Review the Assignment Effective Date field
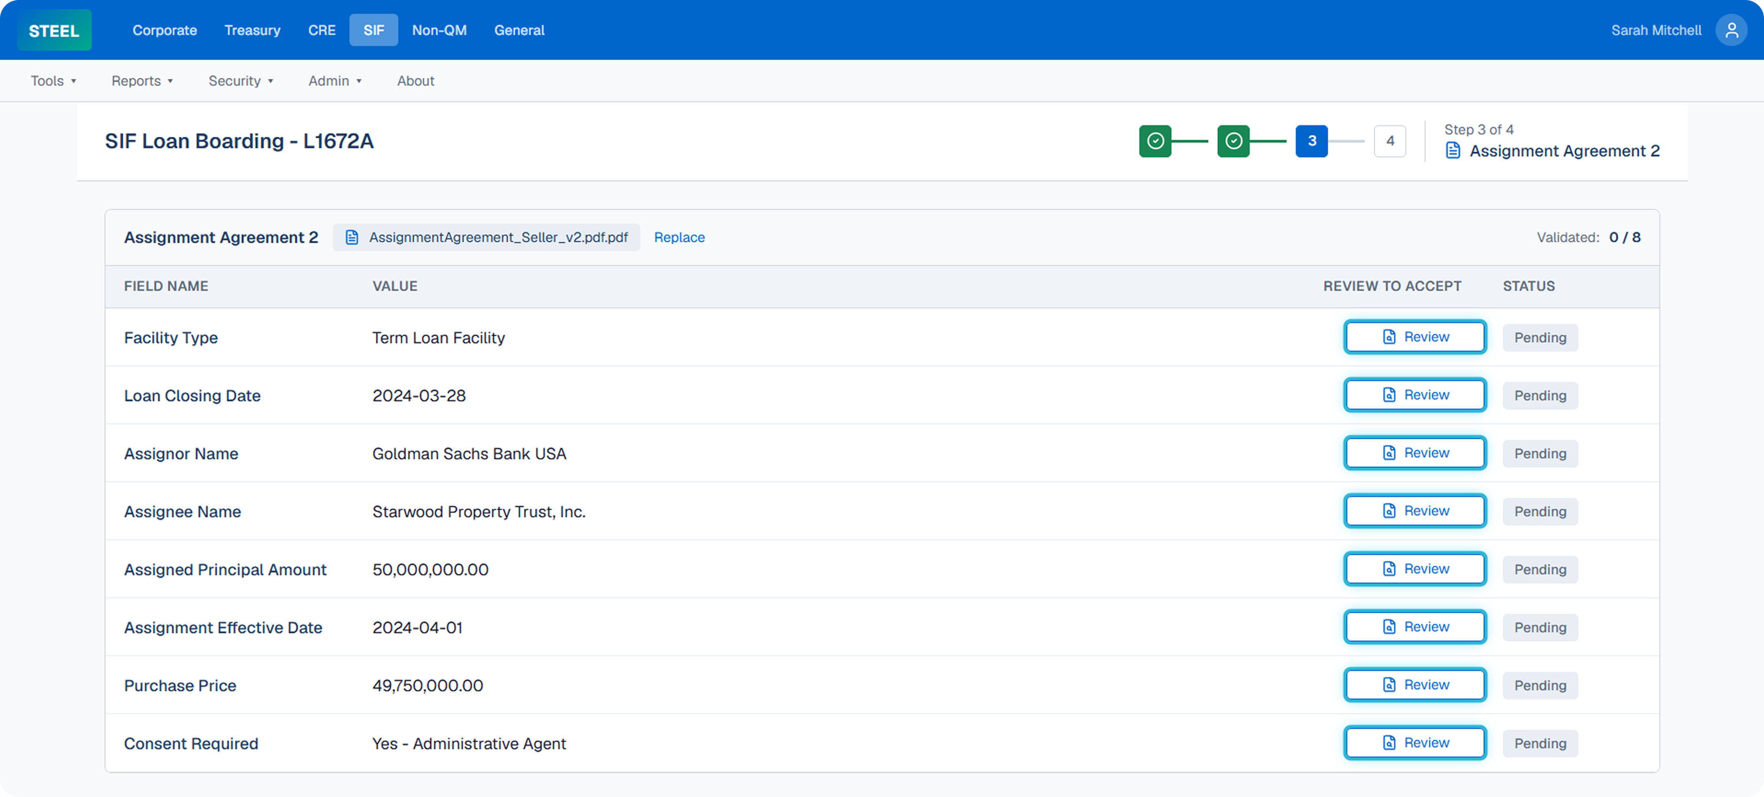 pos(1415,627)
